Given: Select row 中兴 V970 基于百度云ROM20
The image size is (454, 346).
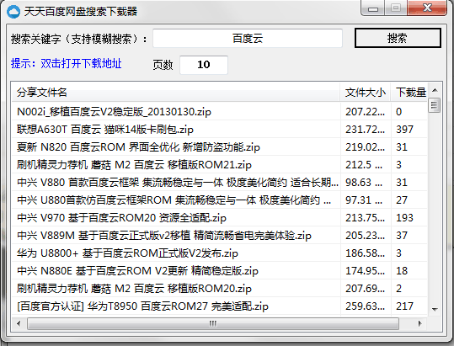Looking at the screenshot, I should pos(220,217).
